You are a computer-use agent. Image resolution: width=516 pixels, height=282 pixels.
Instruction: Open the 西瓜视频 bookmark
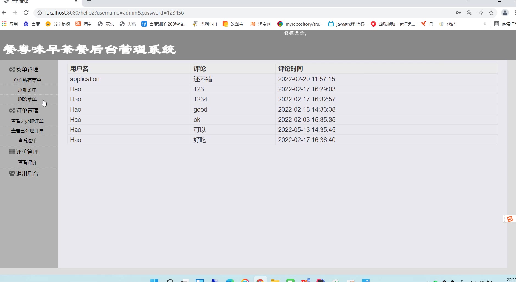(x=393, y=24)
